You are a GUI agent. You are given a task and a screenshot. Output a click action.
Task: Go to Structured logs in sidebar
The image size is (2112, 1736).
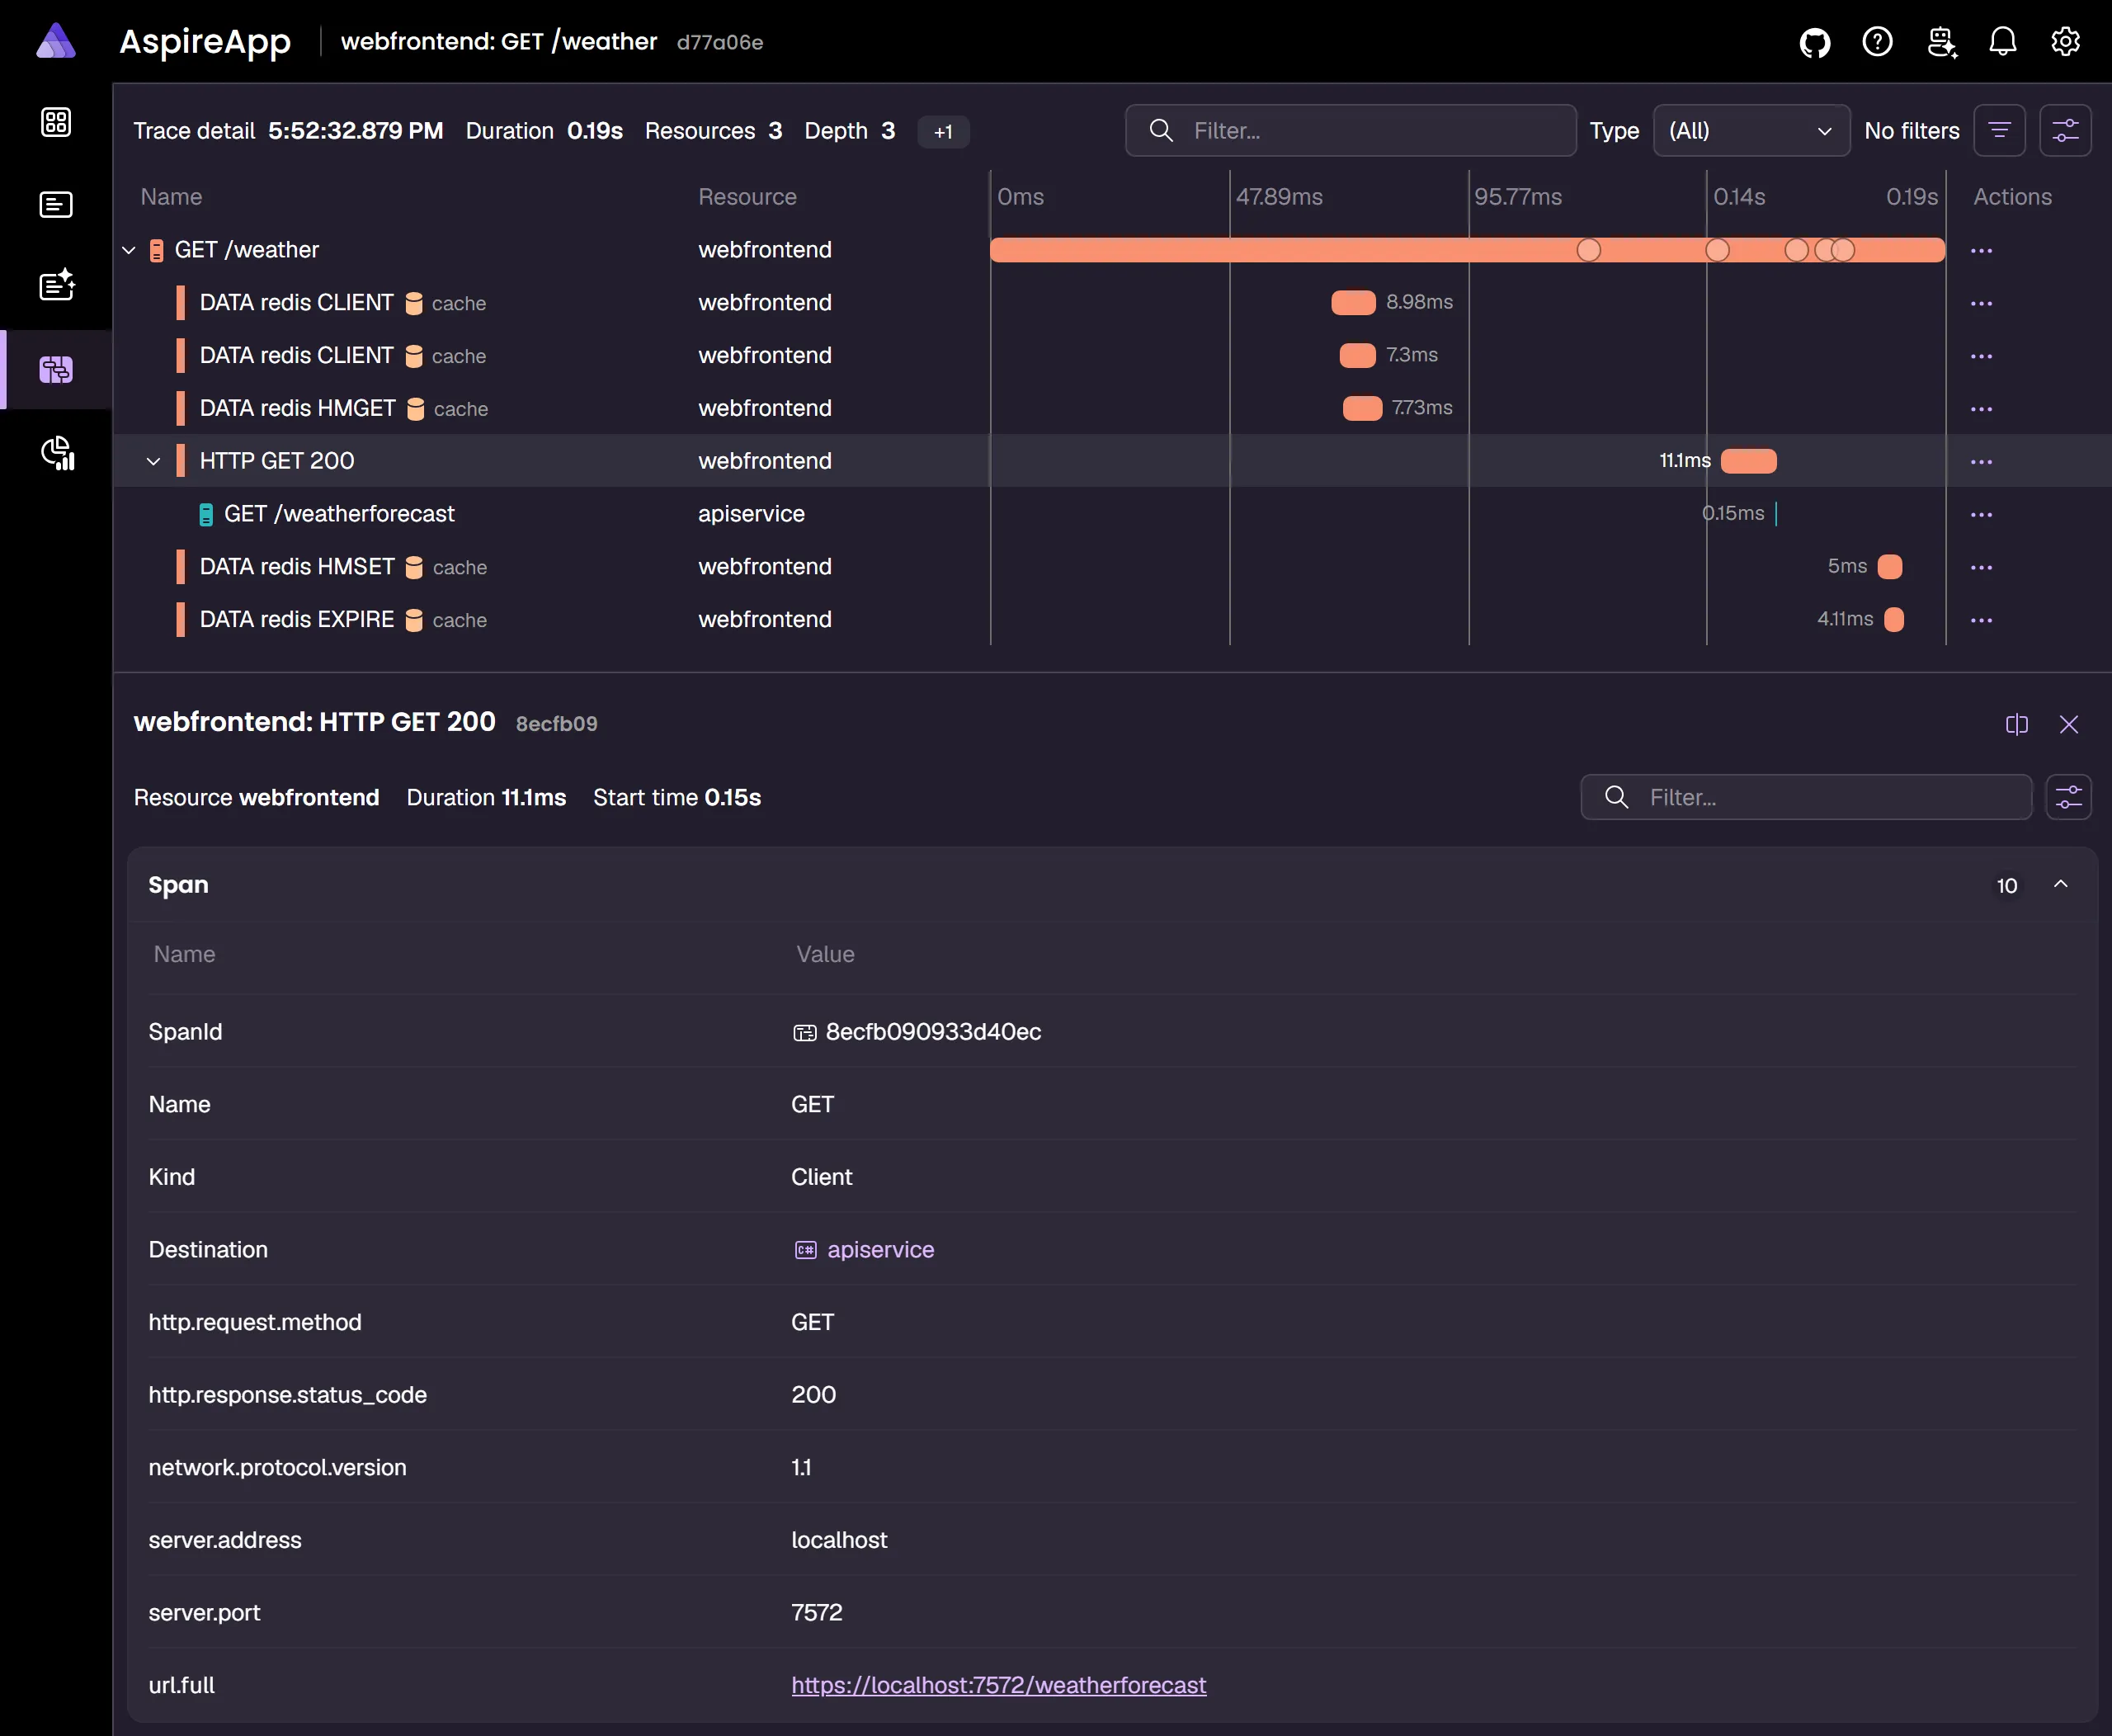click(x=57, y=285)
